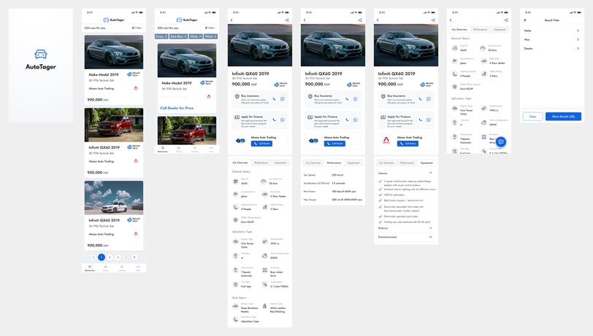The width and height of the screenshot is (593, 336).
Task: Open the white car photo in the listing
Action: (114, 198)
